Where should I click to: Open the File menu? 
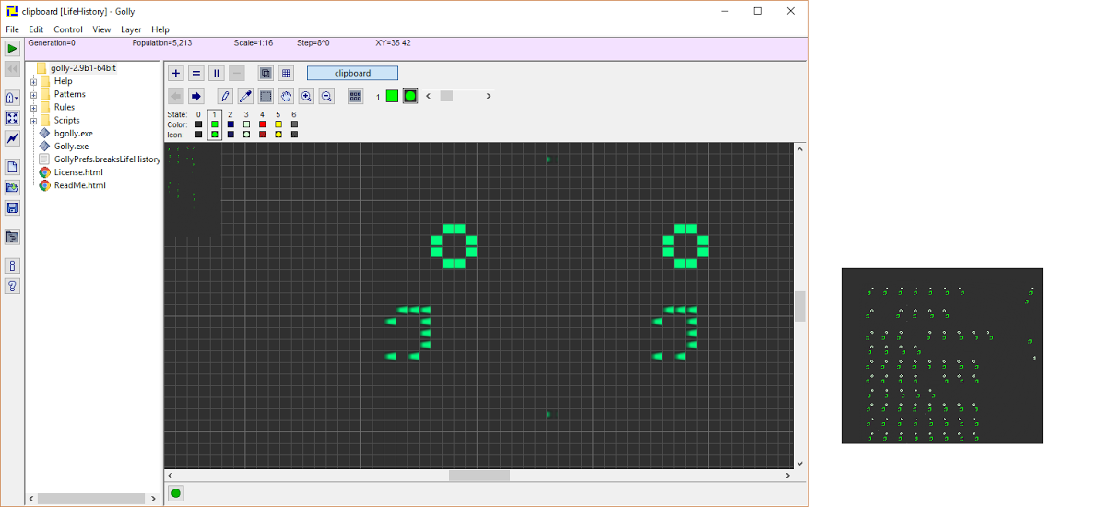point(12,29)
